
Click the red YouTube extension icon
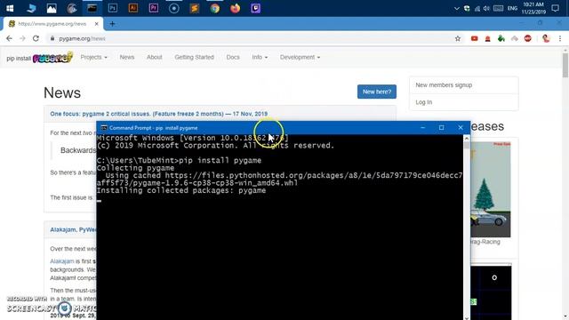tap(474, 38)
